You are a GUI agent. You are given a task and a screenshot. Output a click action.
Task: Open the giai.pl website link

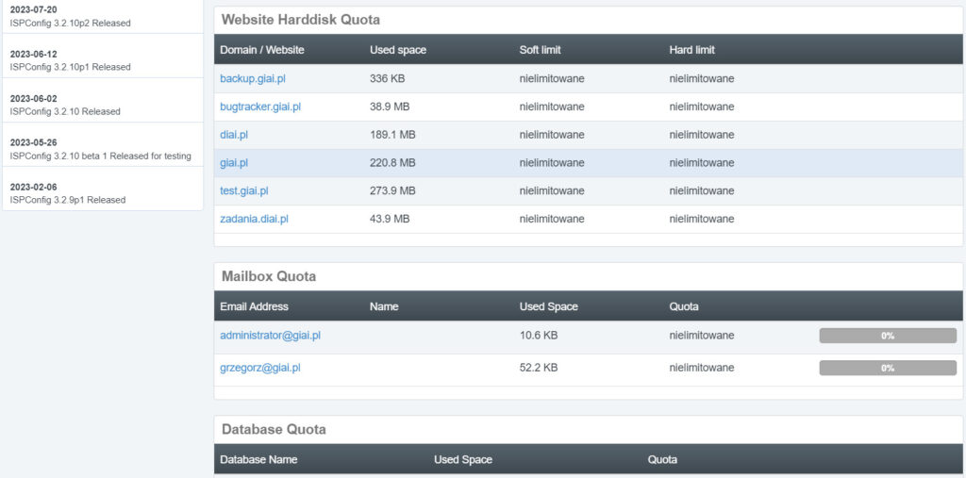coord(234,162)
